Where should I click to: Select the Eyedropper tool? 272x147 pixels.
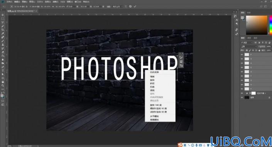pyautogui.click(x=3, y=34)
